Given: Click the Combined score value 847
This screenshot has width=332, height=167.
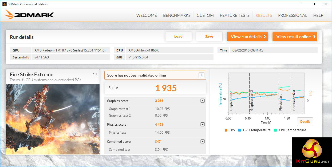Looking at the screenshot, I should (158, 142).
